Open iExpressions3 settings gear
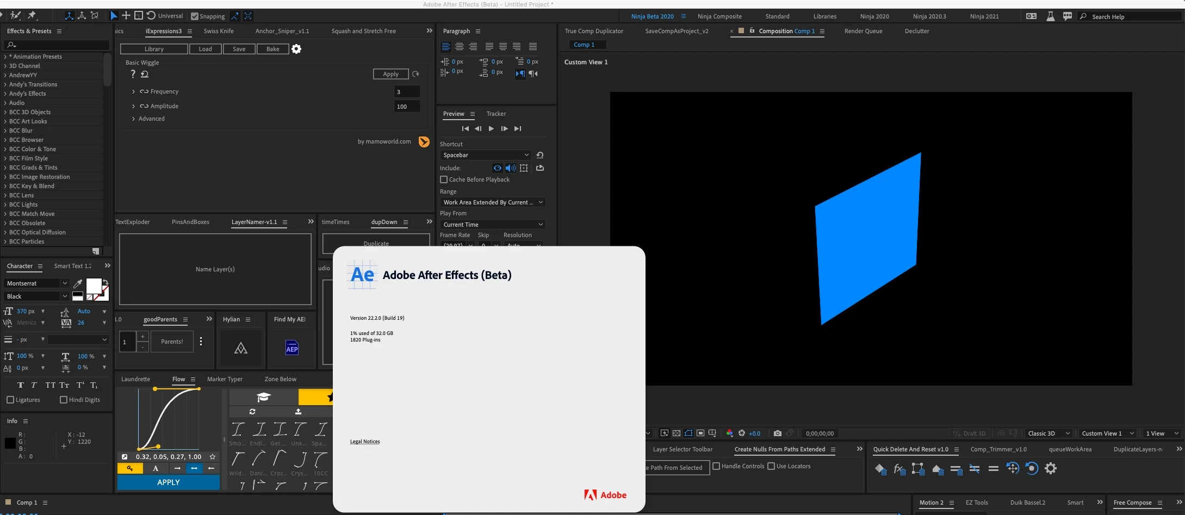Screen dimensions: 1185x515 tap(296, 49)
